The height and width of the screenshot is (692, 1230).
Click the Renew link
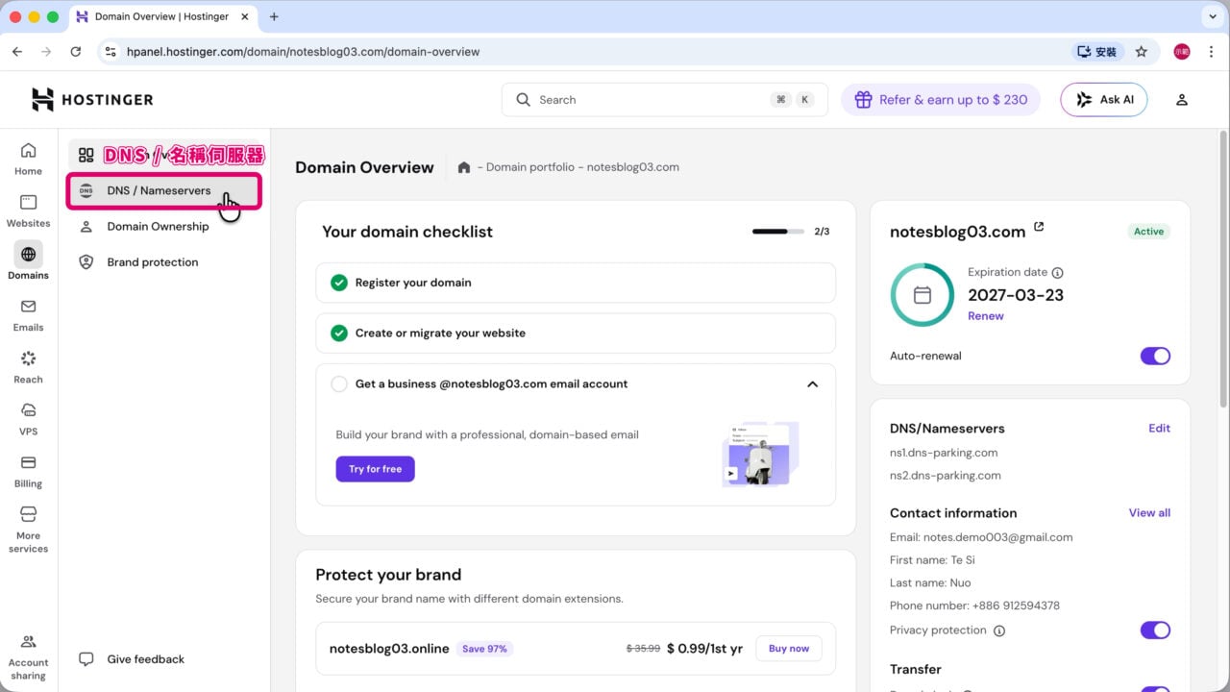coord(986,316)
